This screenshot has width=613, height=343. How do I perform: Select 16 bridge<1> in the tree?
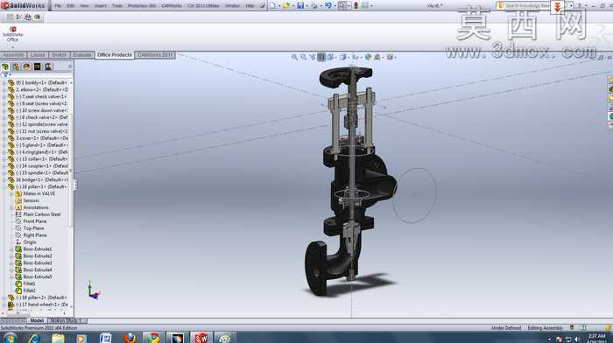click(x=38, y=179)
